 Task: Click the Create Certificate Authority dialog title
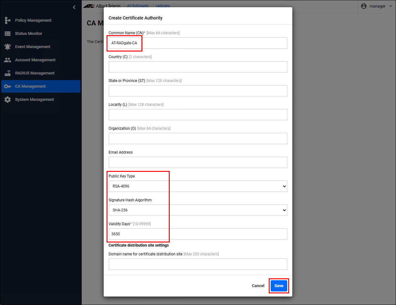135,18
